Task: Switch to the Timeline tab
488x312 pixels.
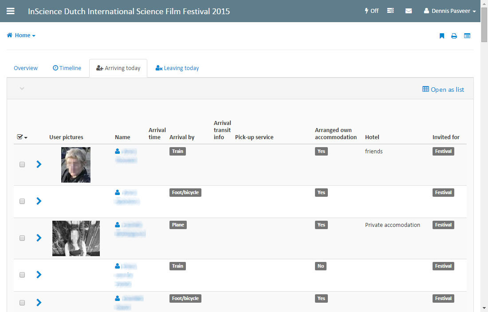Action: [67, 68]
